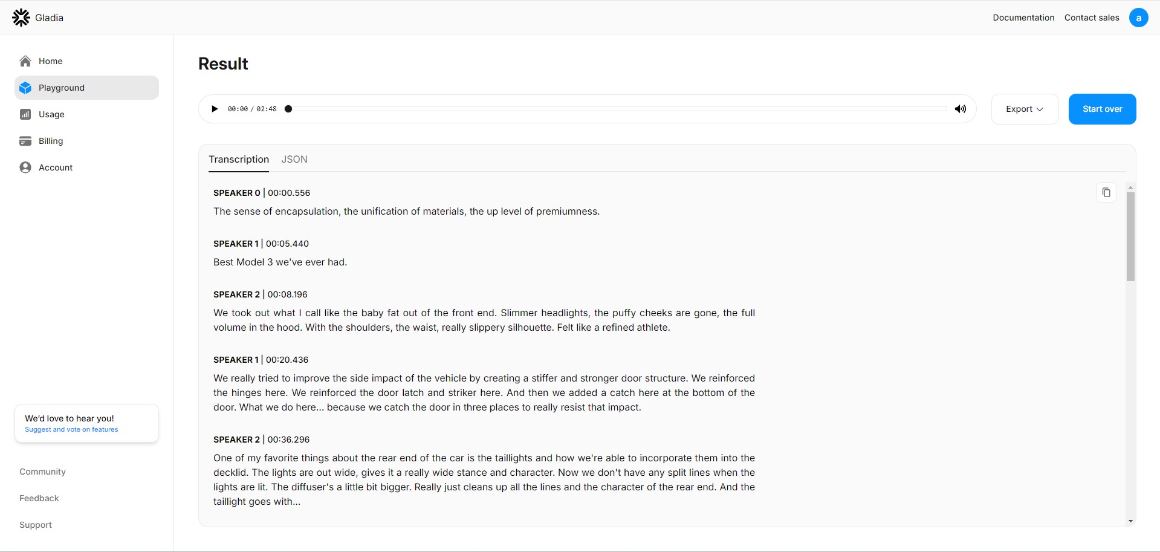The height and width of the screenshot is (552, 1160).
Task: Expand the Export dropdown
Action: click(1025, 109)
